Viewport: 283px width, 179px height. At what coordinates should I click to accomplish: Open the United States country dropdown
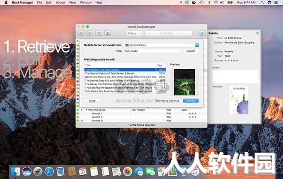click(x=162, y=45)
